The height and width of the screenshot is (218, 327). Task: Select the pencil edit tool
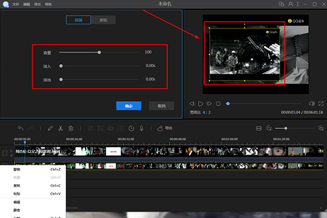point(50,128)
